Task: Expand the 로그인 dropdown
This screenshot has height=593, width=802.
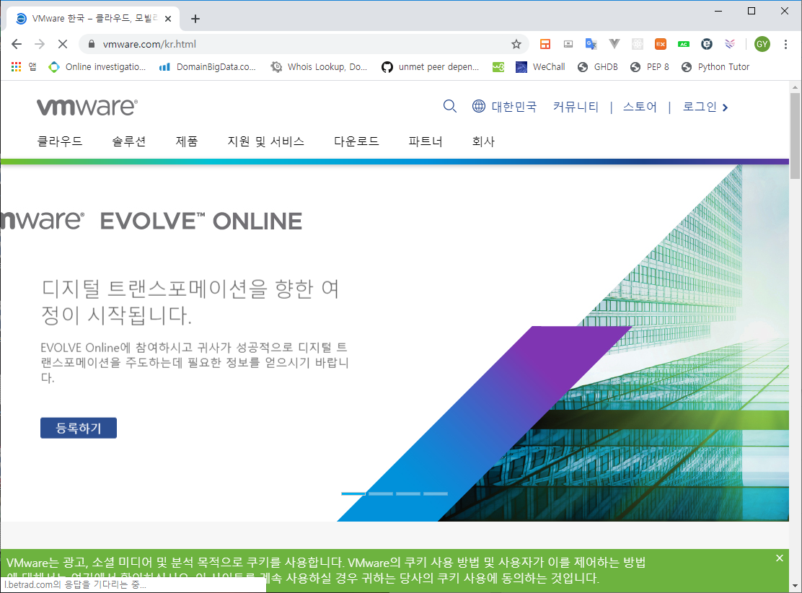Action: click(x=705, y=107)
